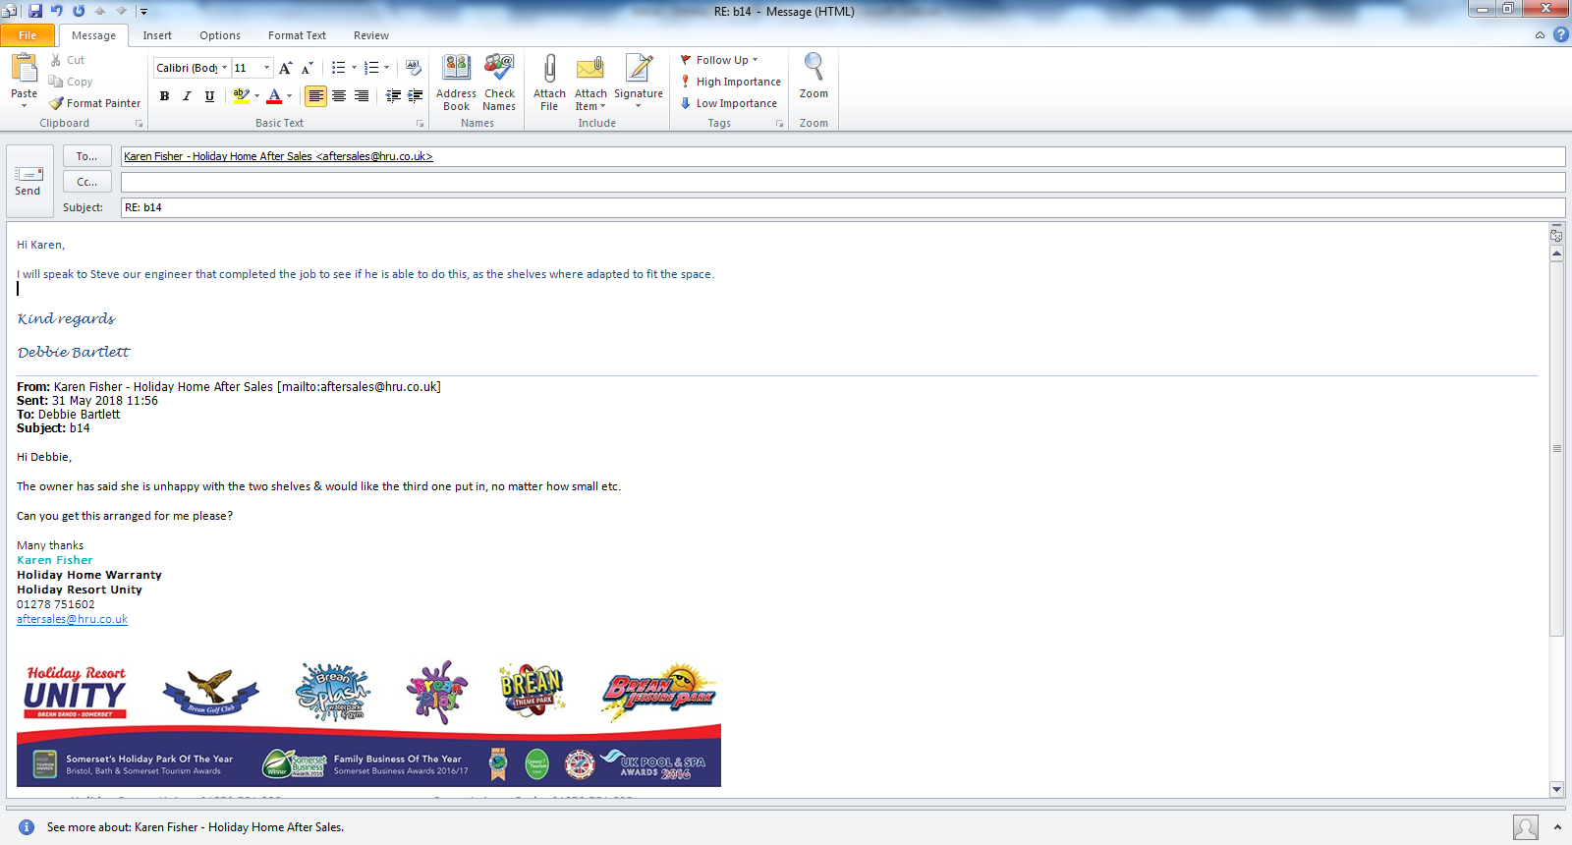
Task: Open the aftersales@hru.co.uk email link
Action: point(72,619)
